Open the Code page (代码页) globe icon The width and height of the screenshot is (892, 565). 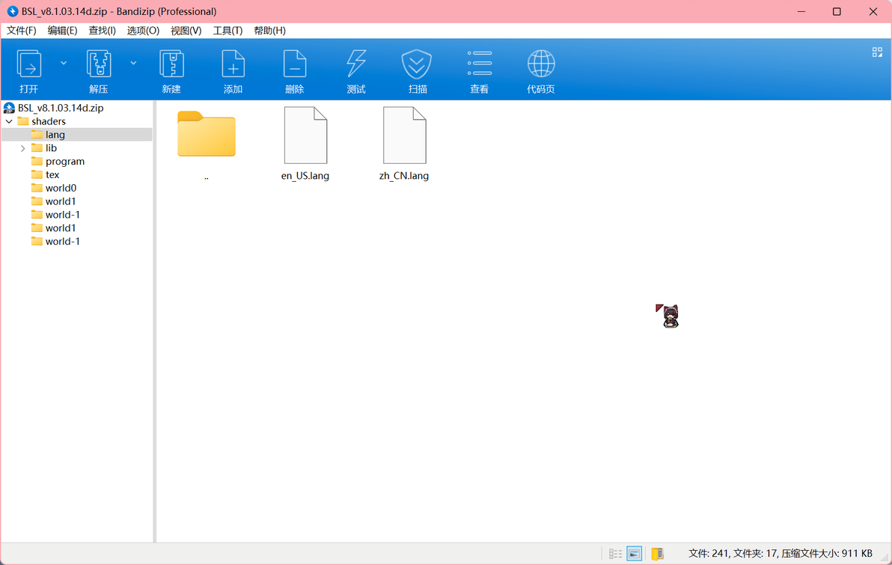pyautogui.click(x=540, y=64)
